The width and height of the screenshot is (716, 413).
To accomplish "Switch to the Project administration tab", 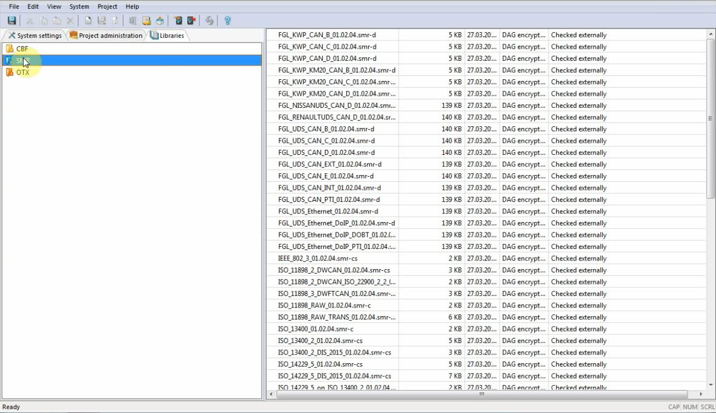I will point(106,36).
